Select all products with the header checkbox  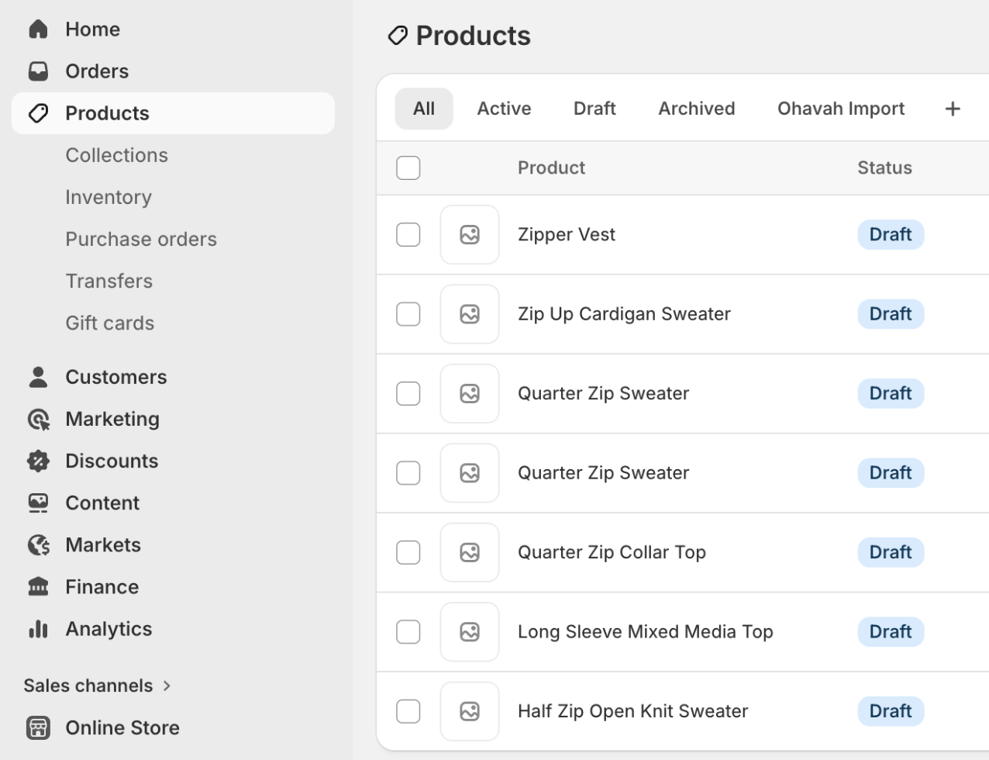coord(408,167)
